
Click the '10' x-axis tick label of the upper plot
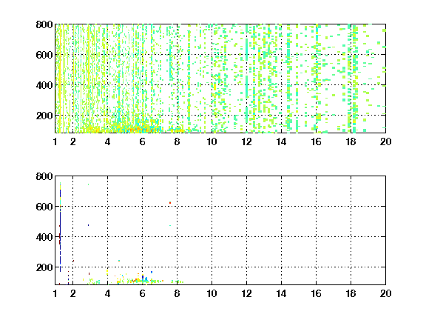click(212, 141)
